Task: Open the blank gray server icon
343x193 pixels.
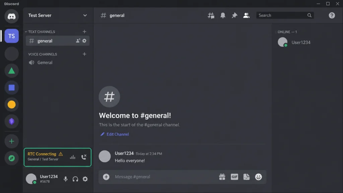Action: tap(12, 54)
